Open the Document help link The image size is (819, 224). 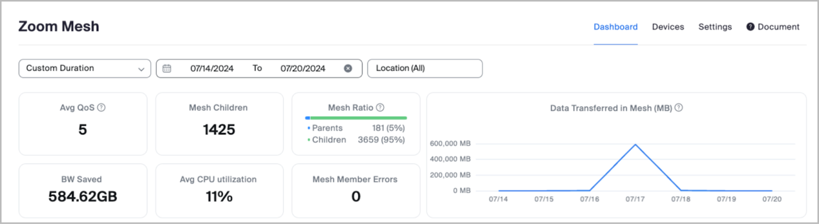(x=773, y=27)
